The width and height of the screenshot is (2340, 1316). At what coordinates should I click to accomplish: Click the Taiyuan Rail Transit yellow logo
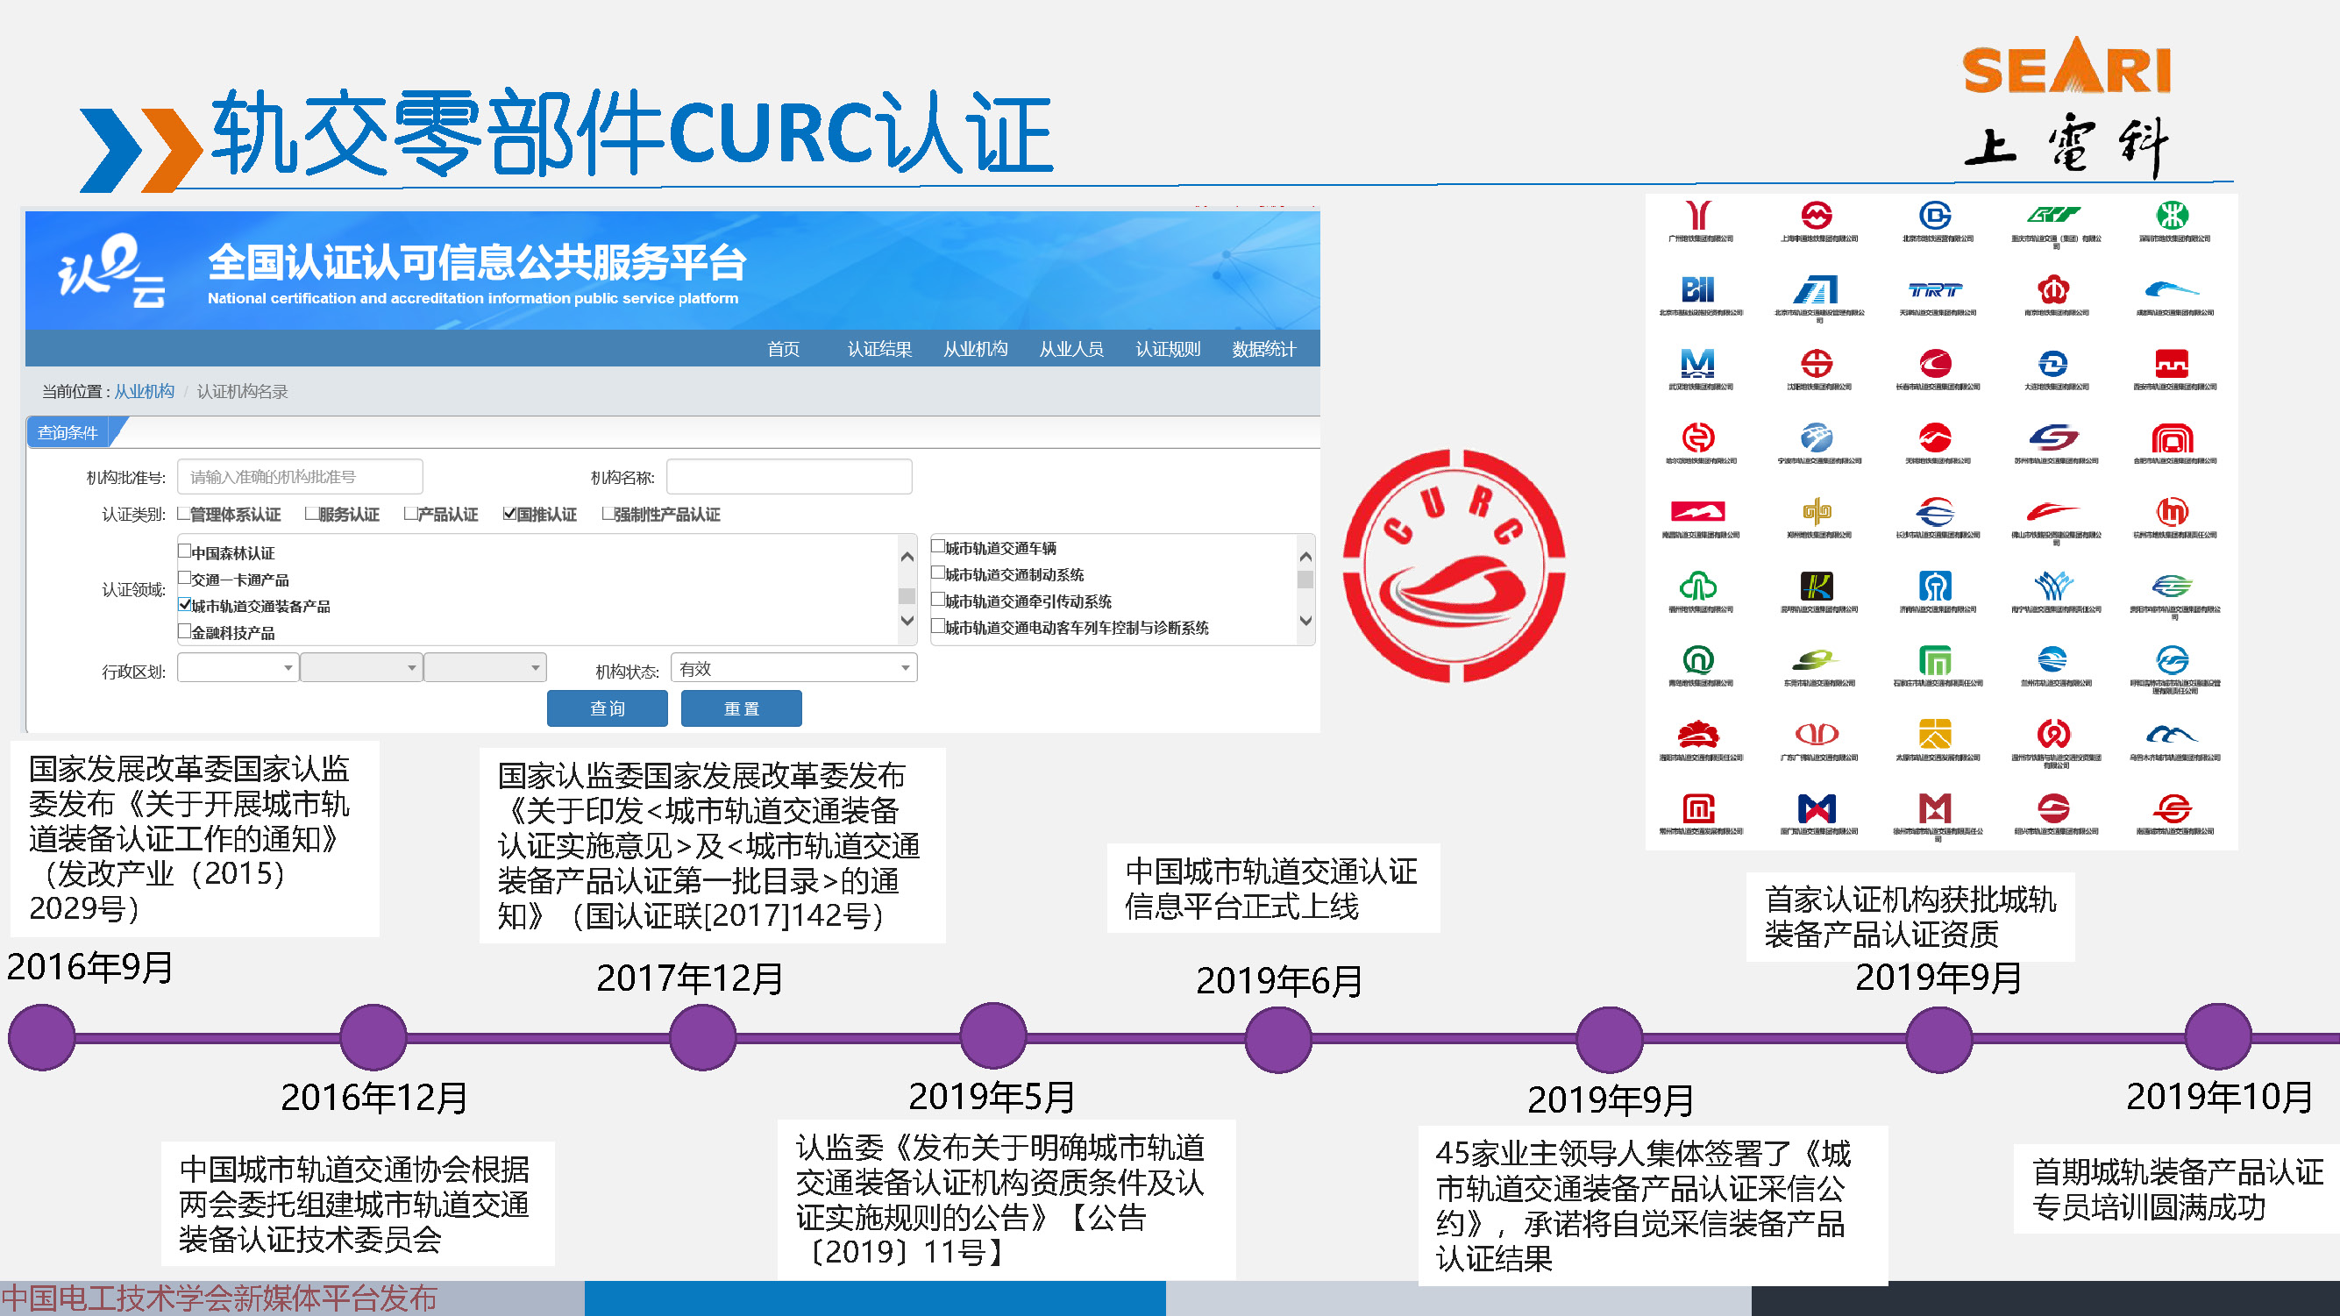tap(1936, 734)
